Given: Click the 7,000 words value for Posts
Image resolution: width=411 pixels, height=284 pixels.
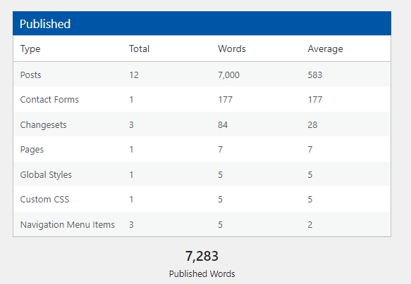Looking at the screenshot, I should [x=228, y=75].
